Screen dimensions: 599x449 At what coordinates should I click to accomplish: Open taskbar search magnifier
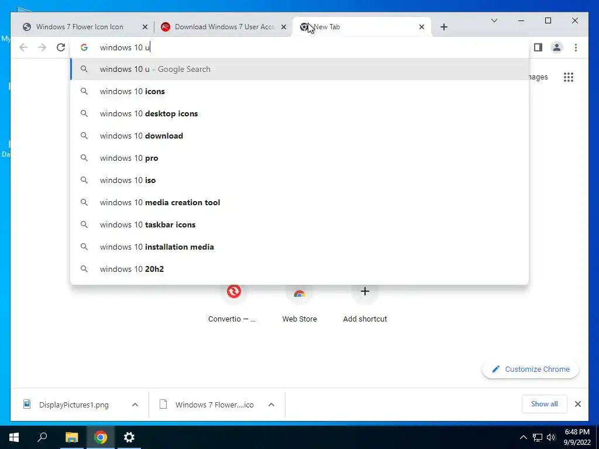[42, 437]
